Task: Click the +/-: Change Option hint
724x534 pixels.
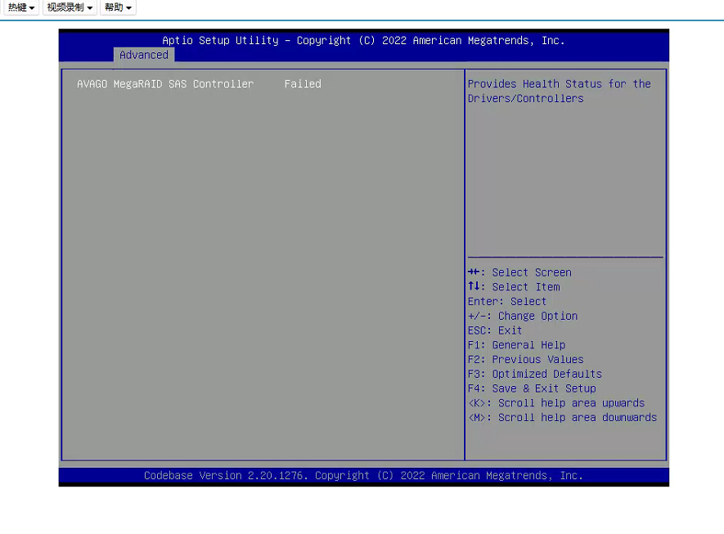Action: point(523,316)
